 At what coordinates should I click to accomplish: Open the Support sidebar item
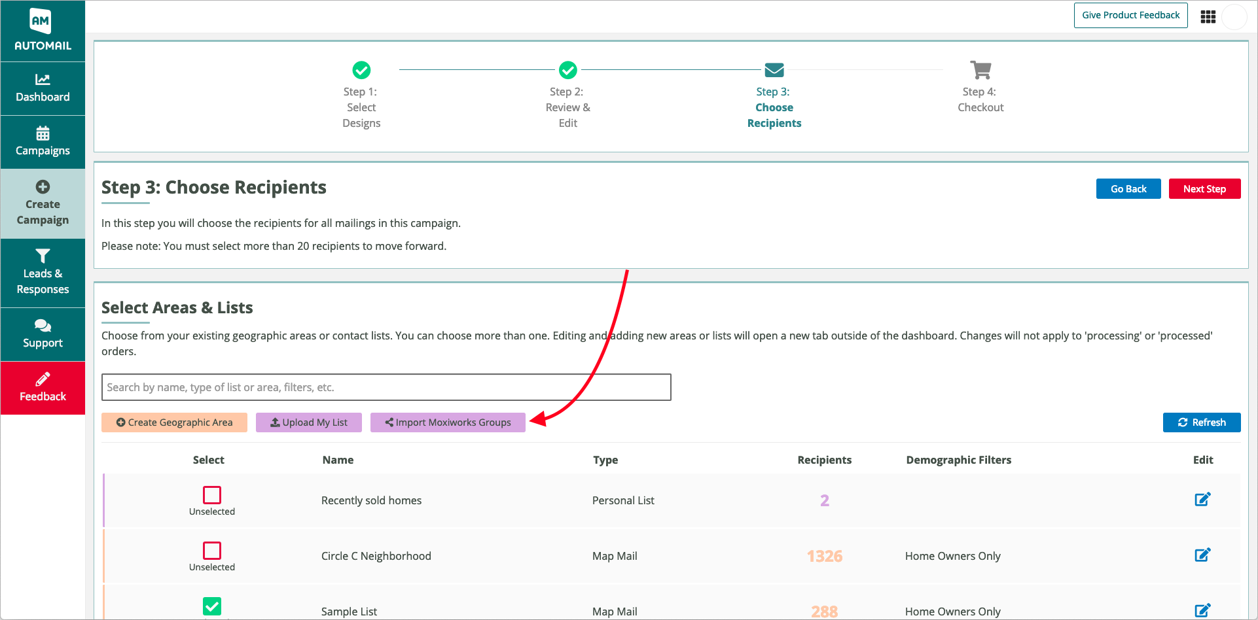[43, 335]
